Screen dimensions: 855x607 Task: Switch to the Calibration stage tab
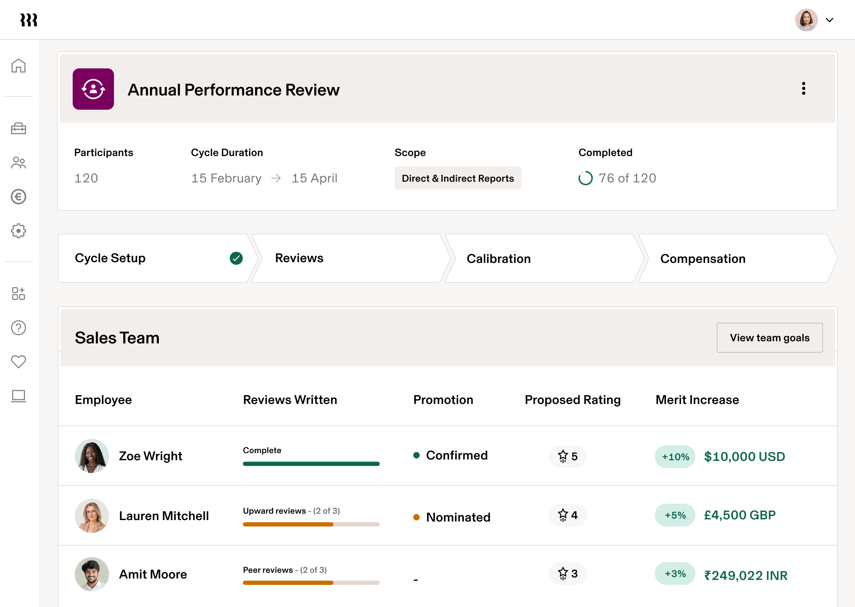click(x=499, y=258)
